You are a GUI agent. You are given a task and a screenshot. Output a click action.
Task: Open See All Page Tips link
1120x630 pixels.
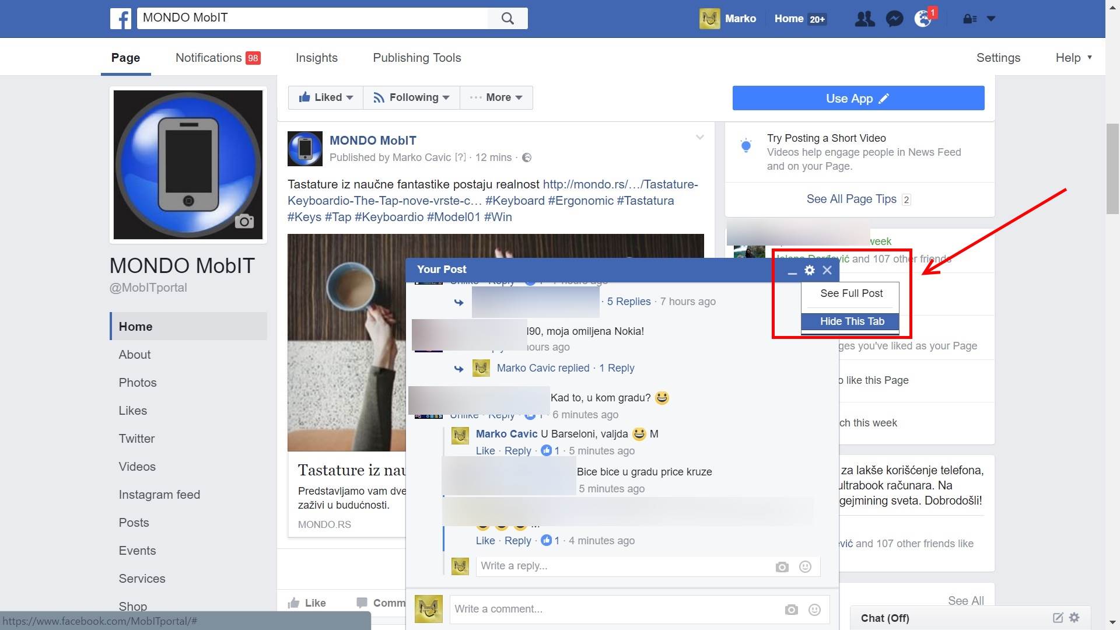(x=851, y=199)
